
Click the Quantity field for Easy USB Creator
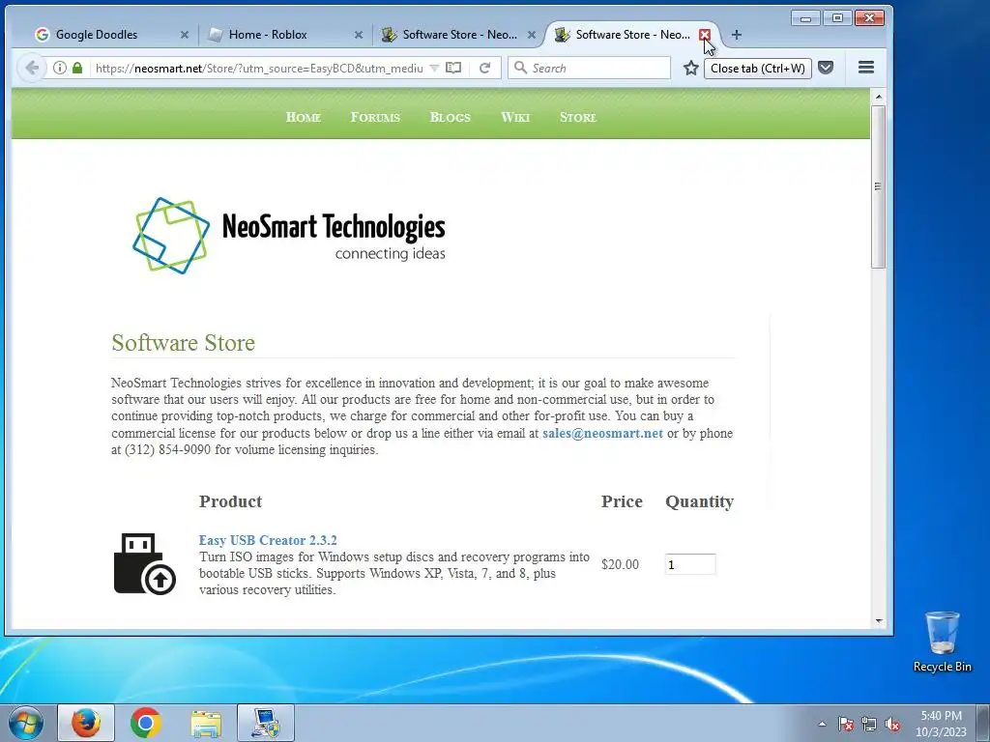(x=690, y=564)
